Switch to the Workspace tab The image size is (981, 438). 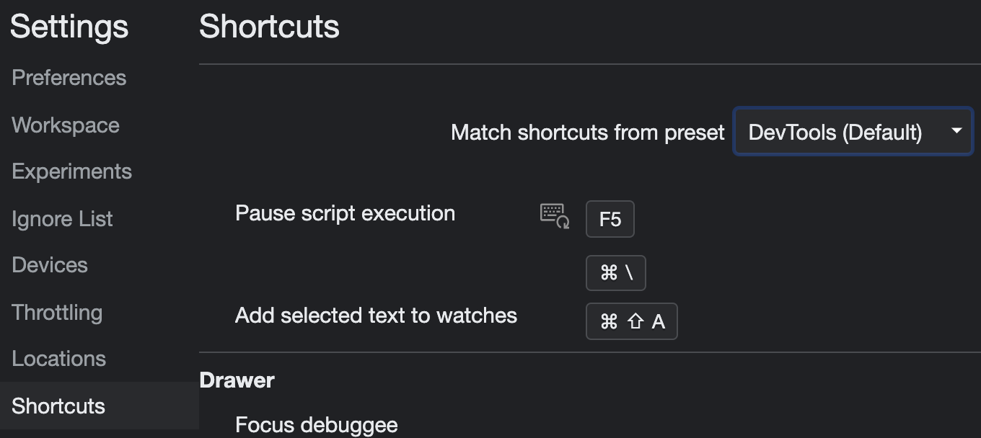(66, 125)
